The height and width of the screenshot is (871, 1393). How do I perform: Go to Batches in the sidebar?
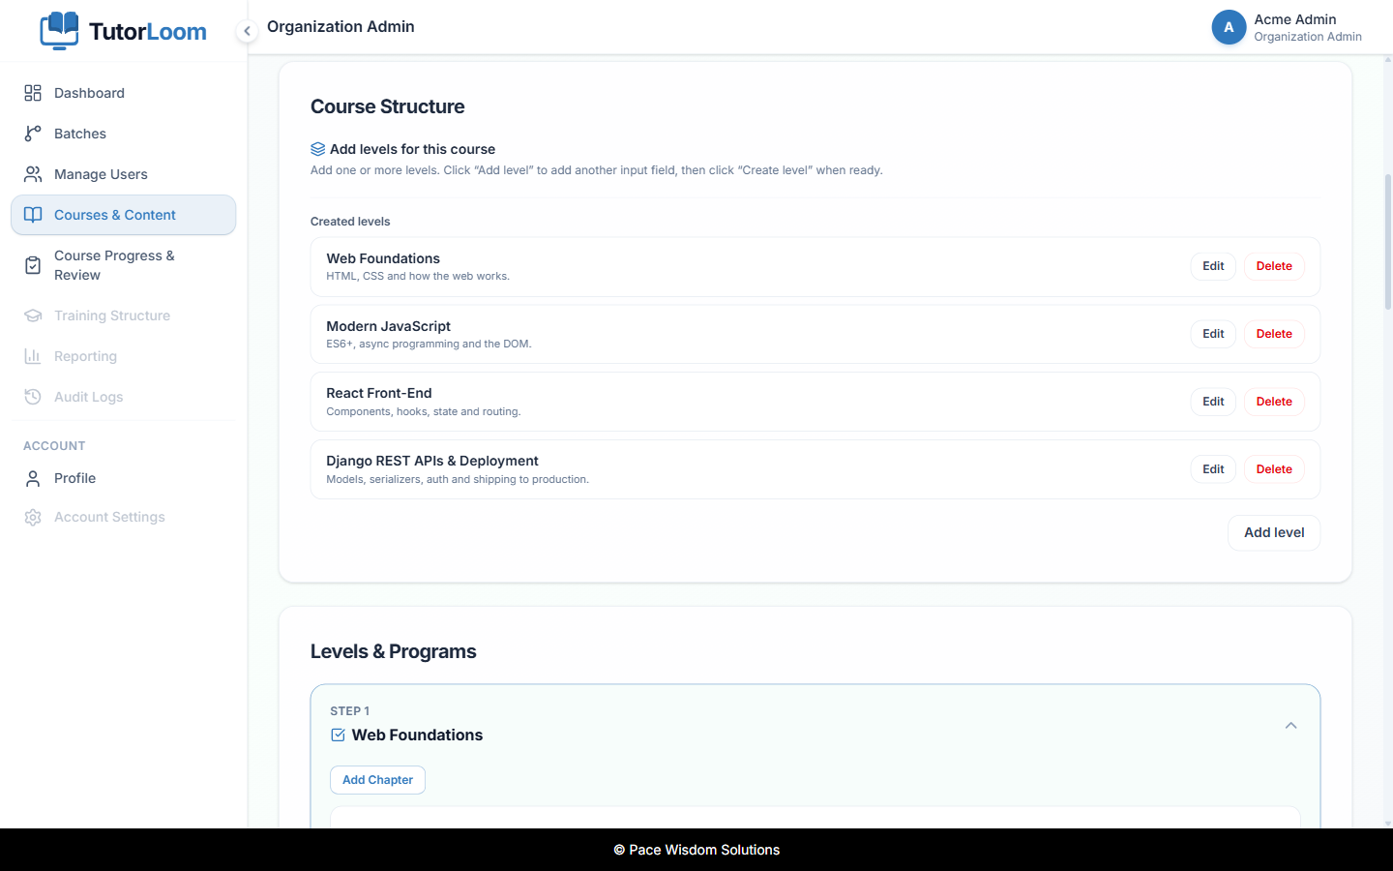pyautogui.click(x=123, y=134)
